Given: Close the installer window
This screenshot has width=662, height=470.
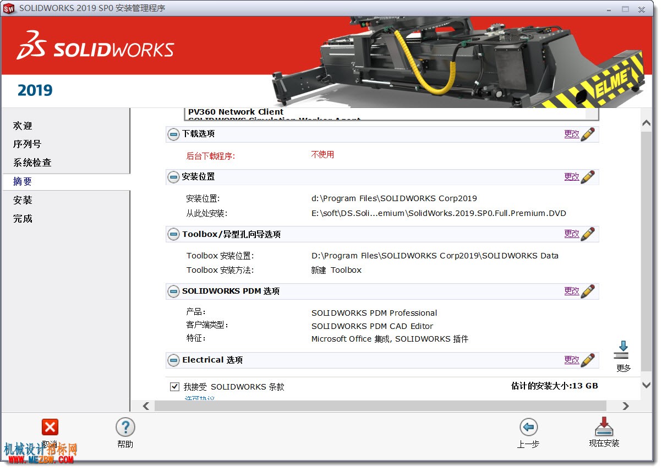Looking at the screenshot, I should pyautogui.click(x=641, y=9).
